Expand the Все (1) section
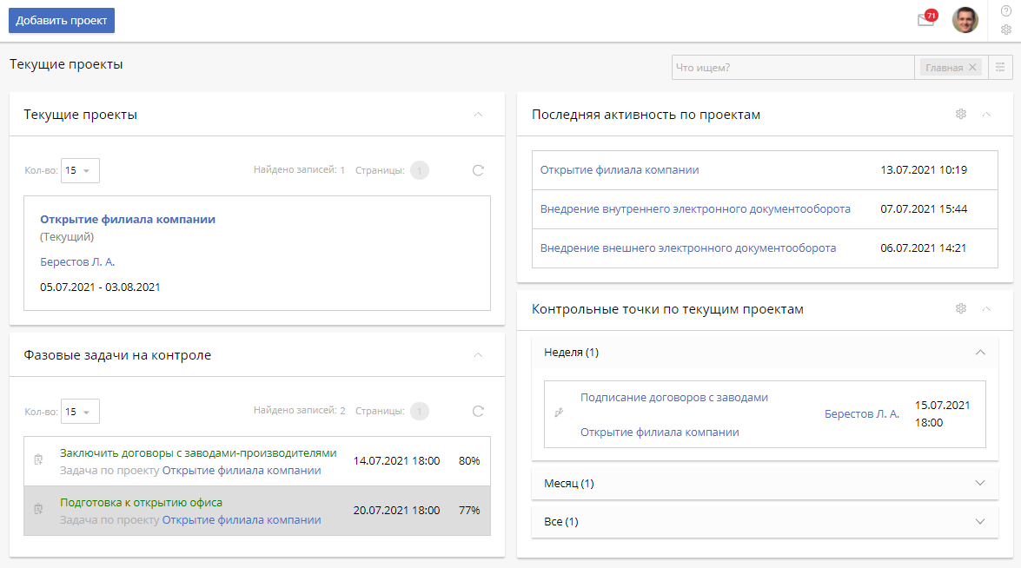This screenshot has height=568, width=1021. pos(980,522)
